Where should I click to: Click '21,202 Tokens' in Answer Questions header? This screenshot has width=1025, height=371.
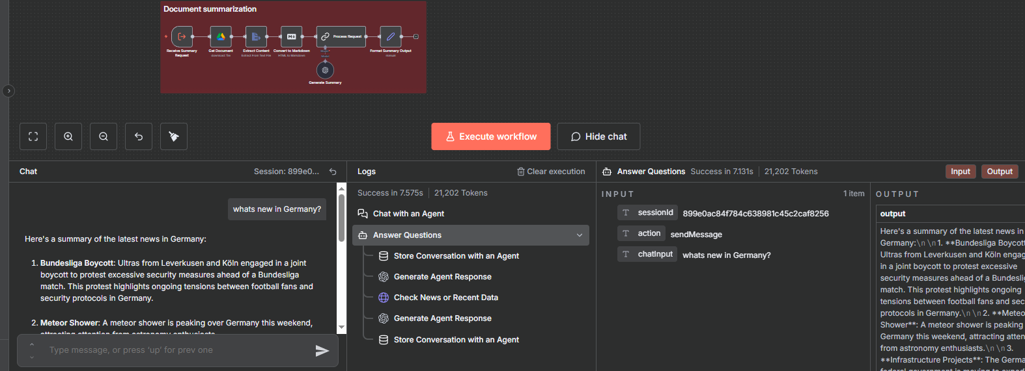tap(791, 172)
